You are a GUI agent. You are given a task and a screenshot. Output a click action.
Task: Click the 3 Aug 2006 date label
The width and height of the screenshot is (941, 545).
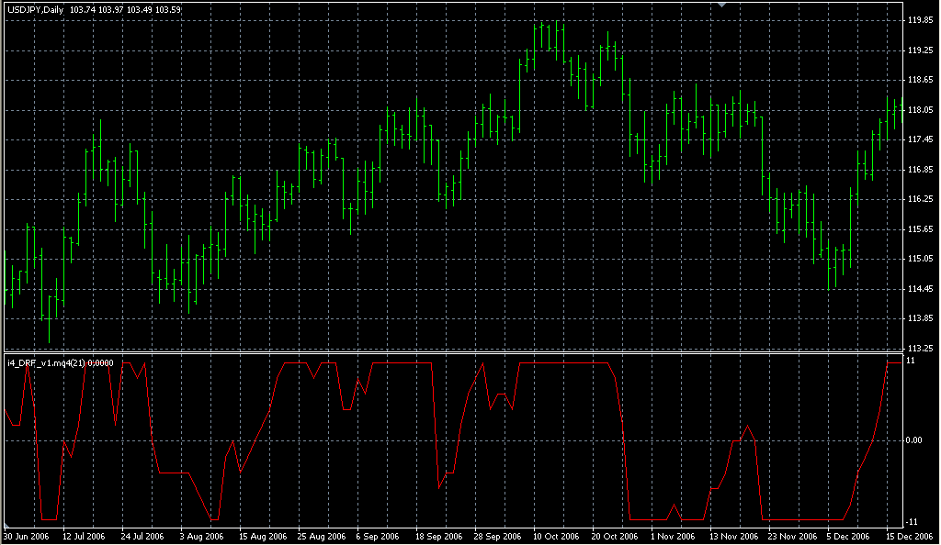[x=201, y=536]
